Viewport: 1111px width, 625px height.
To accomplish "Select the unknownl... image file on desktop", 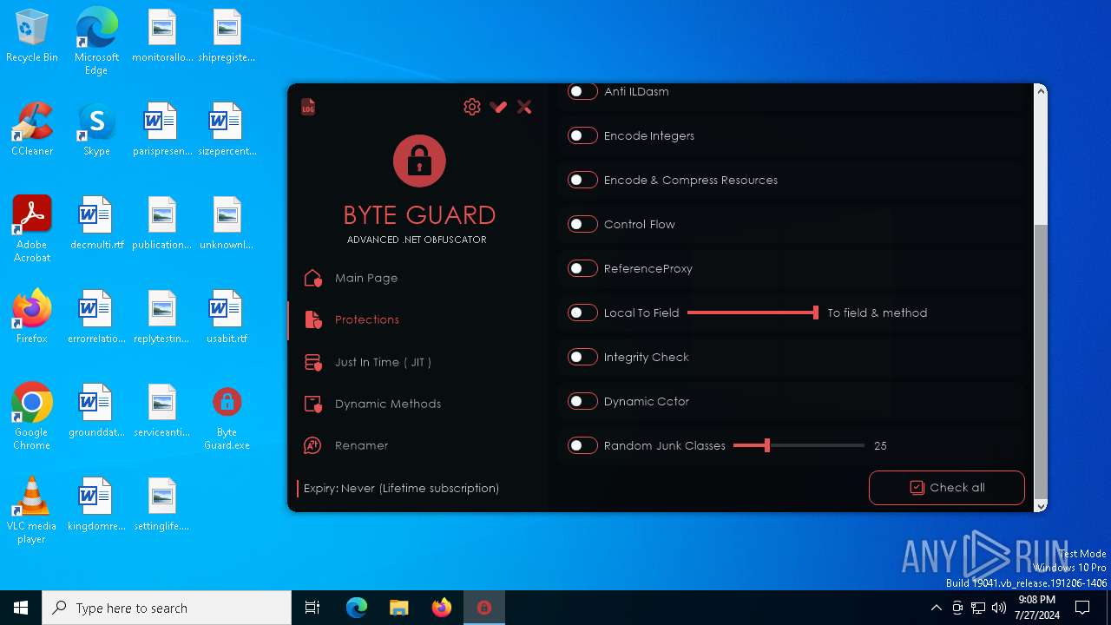I will coord(227,222).
